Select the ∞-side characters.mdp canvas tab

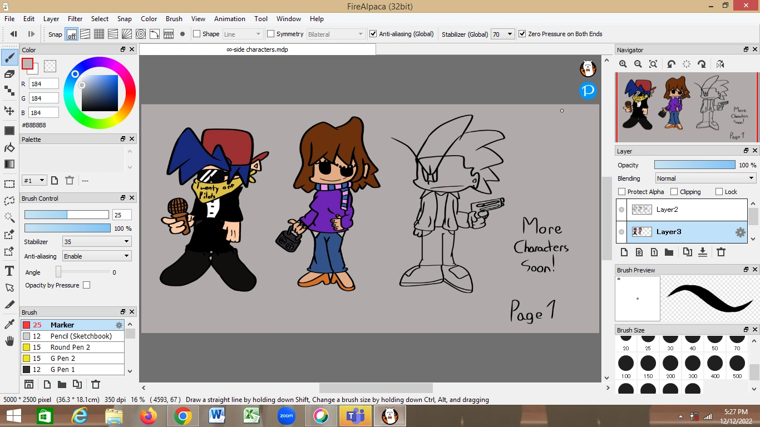pyautogui.click(x=257, y=49)
